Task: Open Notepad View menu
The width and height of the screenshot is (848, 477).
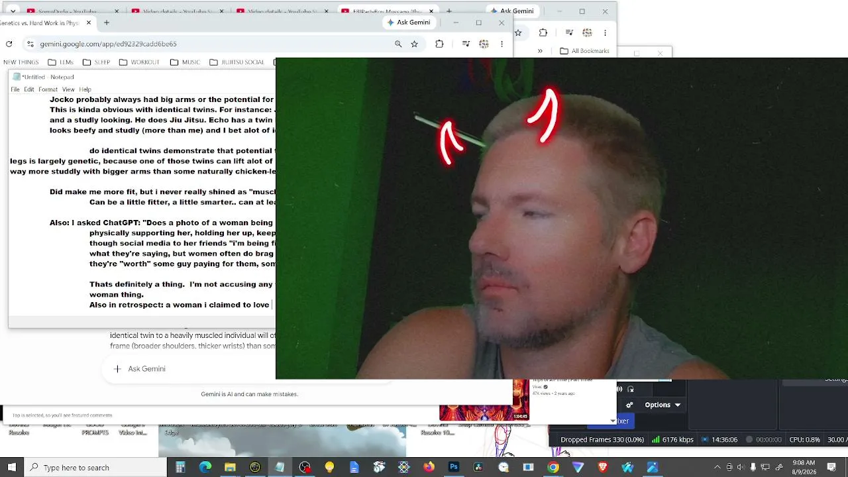Action: tap(68, 89)
